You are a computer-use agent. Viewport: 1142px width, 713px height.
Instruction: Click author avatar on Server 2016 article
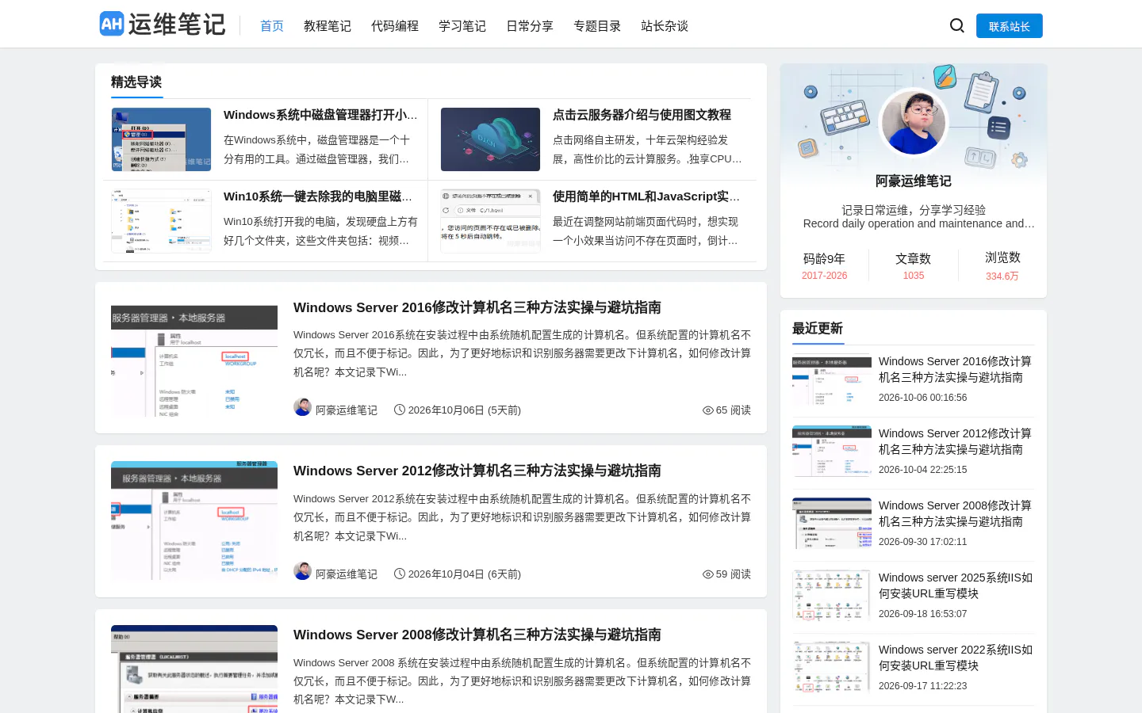click(x=302, y=407)
